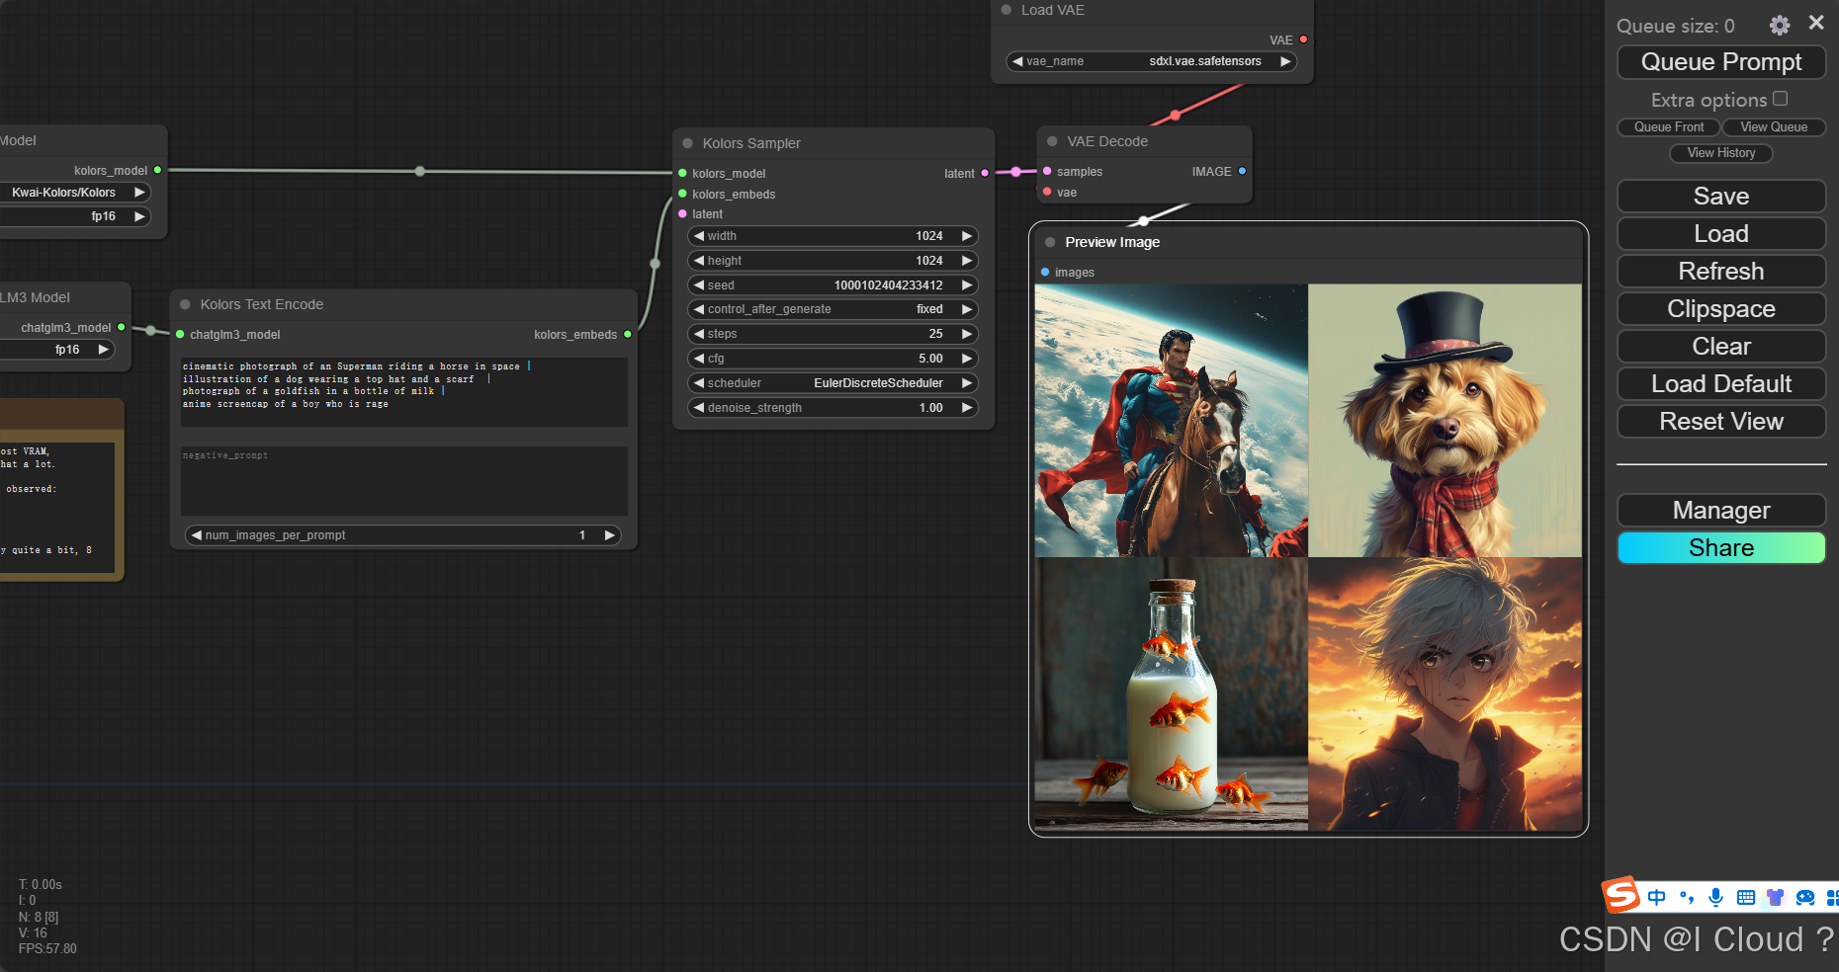Collapse the Kolors Text Encode node
The height and width of the screenshot is (972, 1839).
point(185,304)
